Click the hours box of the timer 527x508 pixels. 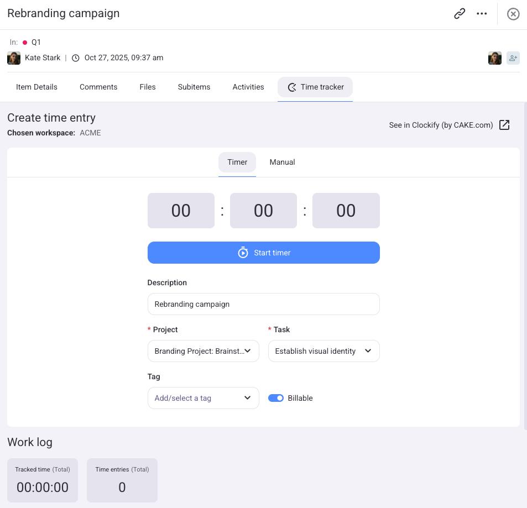[181, 211]
